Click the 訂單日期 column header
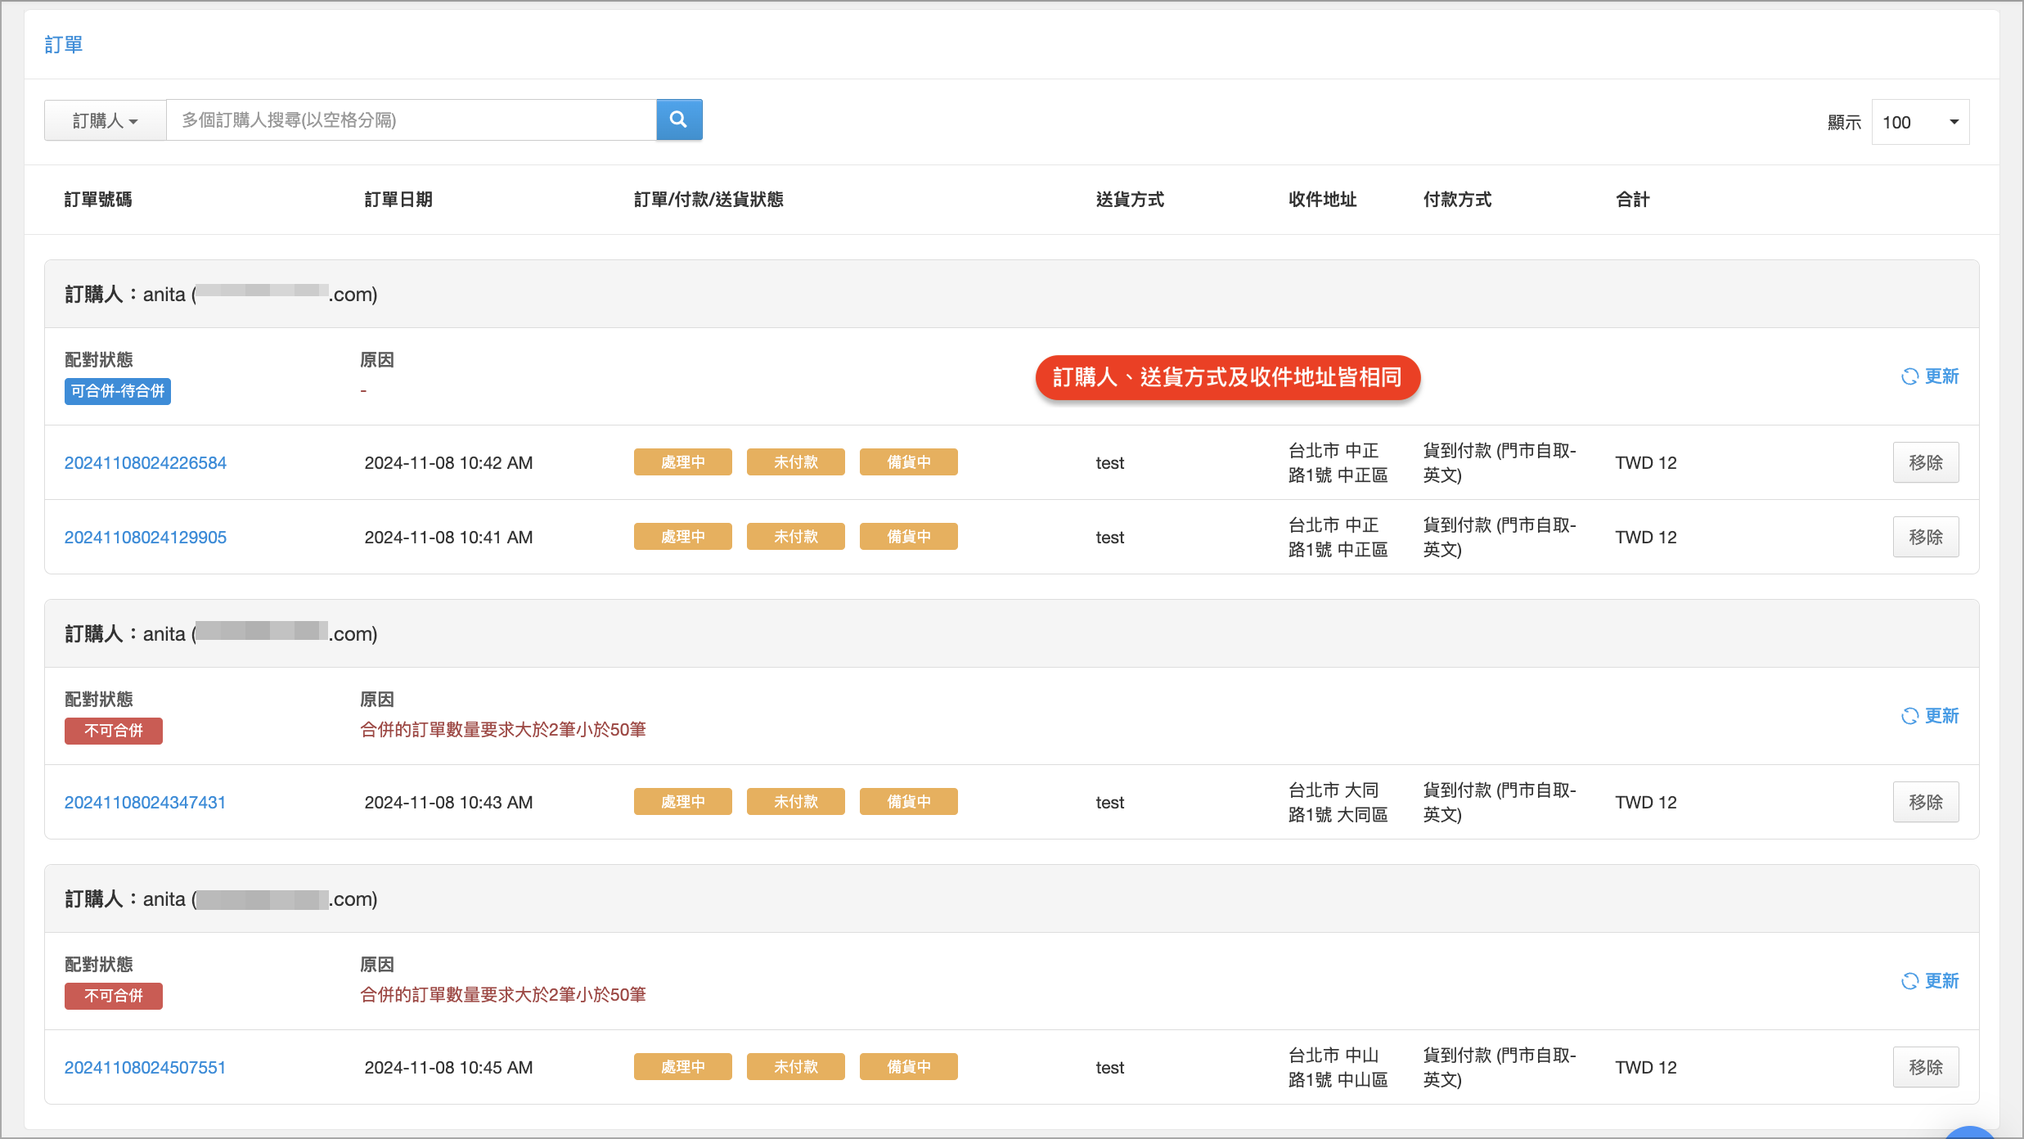The width and height of the screenshot is (2024, 1139). click(398, 200)
